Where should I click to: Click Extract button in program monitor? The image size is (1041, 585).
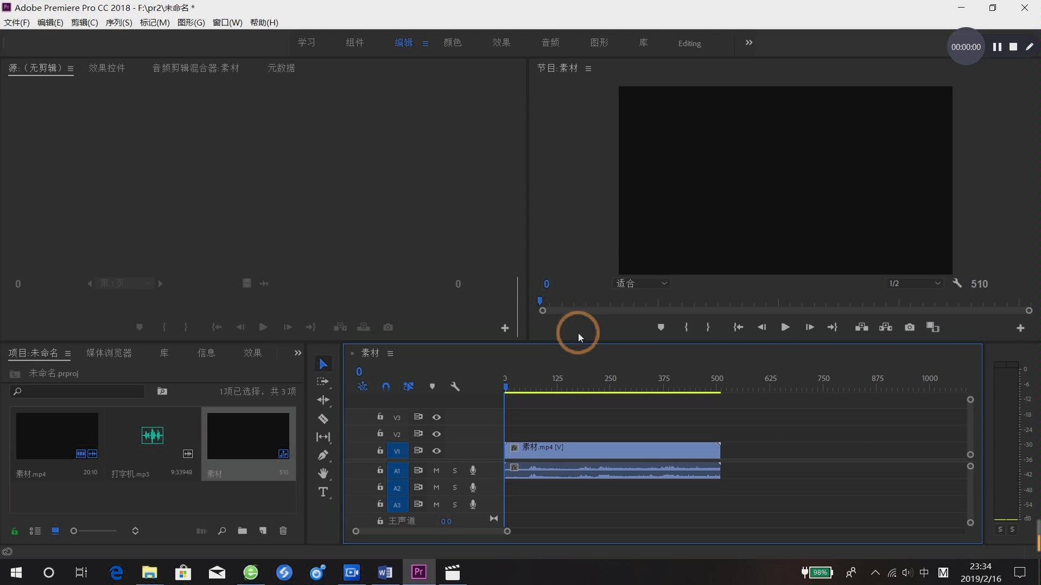coord(886,327)
